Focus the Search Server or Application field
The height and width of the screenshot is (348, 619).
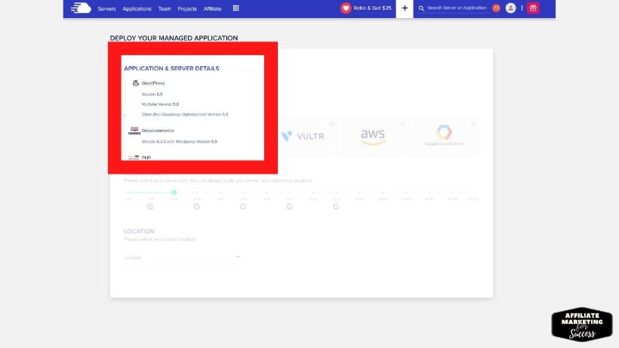click(457, 8)
